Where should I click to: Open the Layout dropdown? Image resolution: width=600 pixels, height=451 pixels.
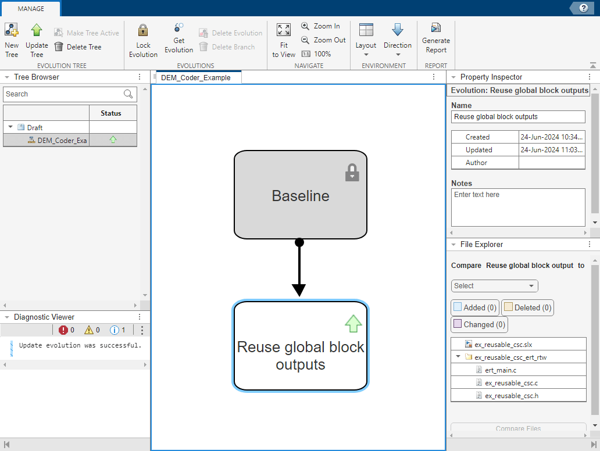tap(366, 41)
